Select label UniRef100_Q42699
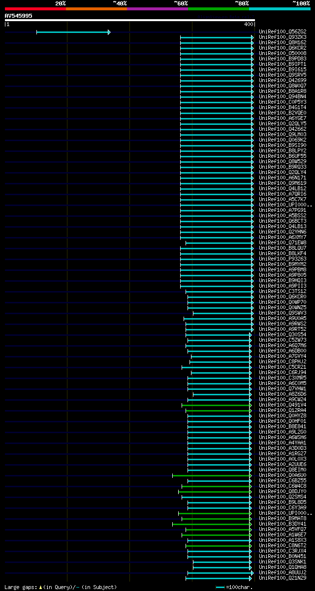The height and width of the screenshot is (591, 315). point(283,81)
